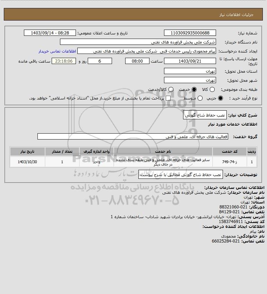Click the deadline time field 08:00
The height and width of the screenshot is (294, 267).
pos(137,61)
